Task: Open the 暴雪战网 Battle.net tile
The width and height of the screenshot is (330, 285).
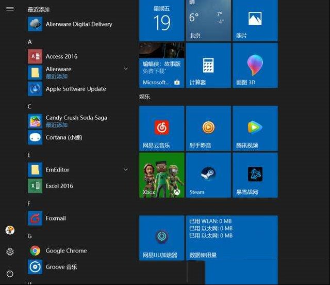Action: click(x=255, y=175)
